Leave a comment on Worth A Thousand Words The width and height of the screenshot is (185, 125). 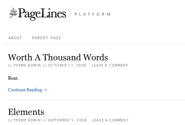pos(110,65)
